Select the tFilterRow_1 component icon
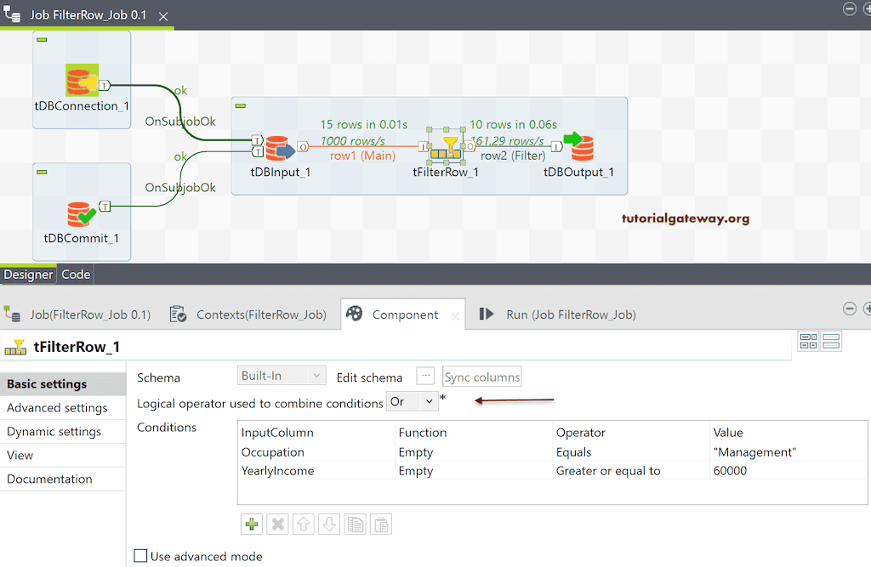Viewport: 871px width, 567px height. [x=446, y=147]
